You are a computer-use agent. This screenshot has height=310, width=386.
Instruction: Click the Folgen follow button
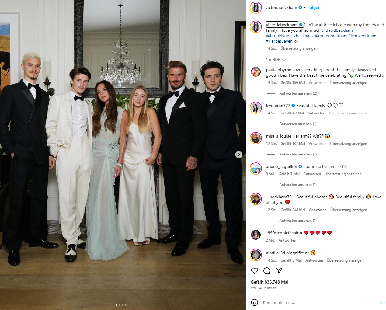pyautogui.click(x=314, y=8)
